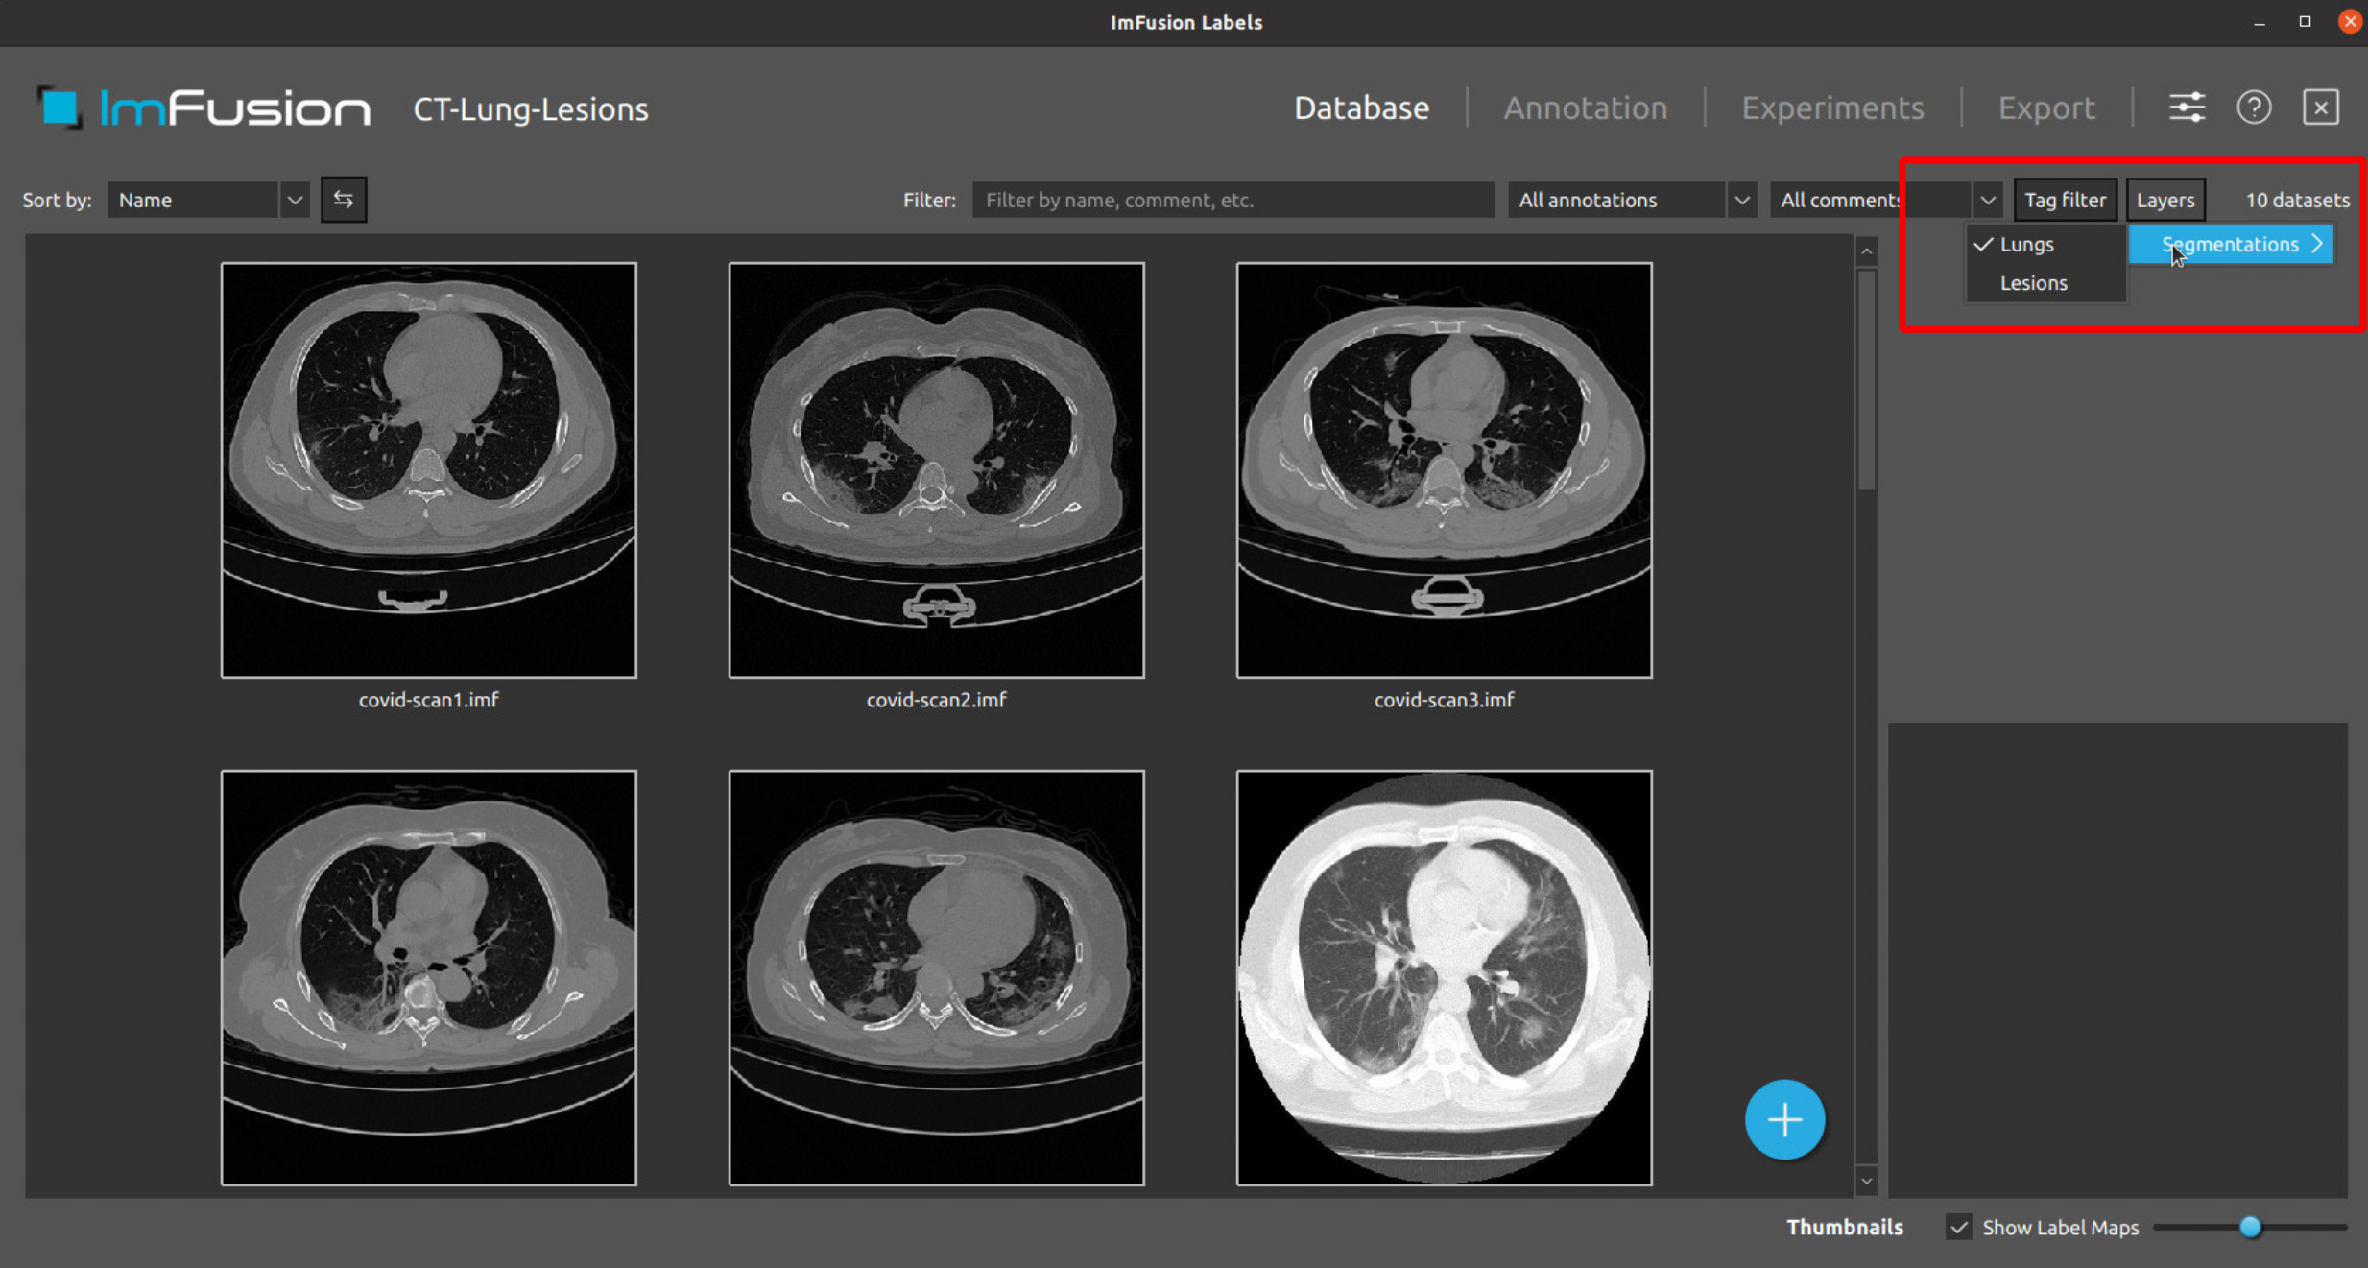Select covid-scan1.imf thumbnail
The height and width of the screenshot is (1268, 2368).
pyautogui.click(x=428, y=470)
